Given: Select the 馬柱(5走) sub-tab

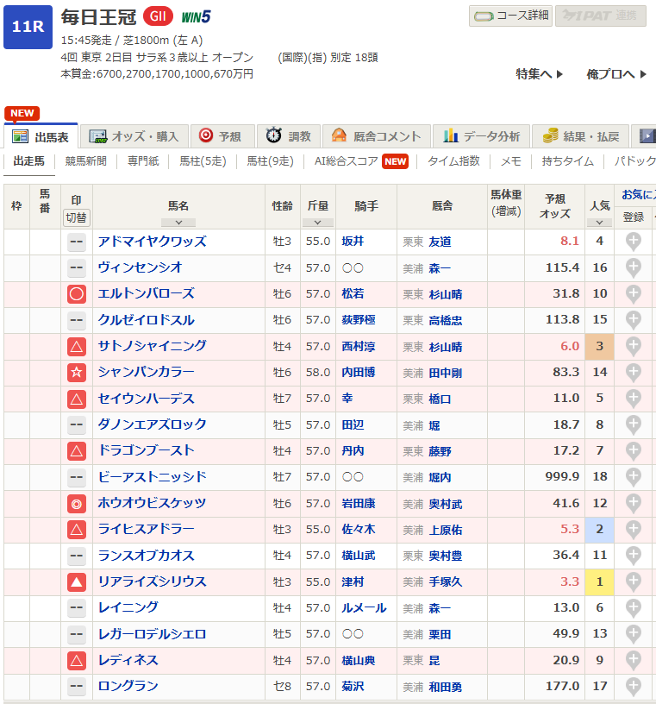Looking at the screenshot, I should (203, 161).
